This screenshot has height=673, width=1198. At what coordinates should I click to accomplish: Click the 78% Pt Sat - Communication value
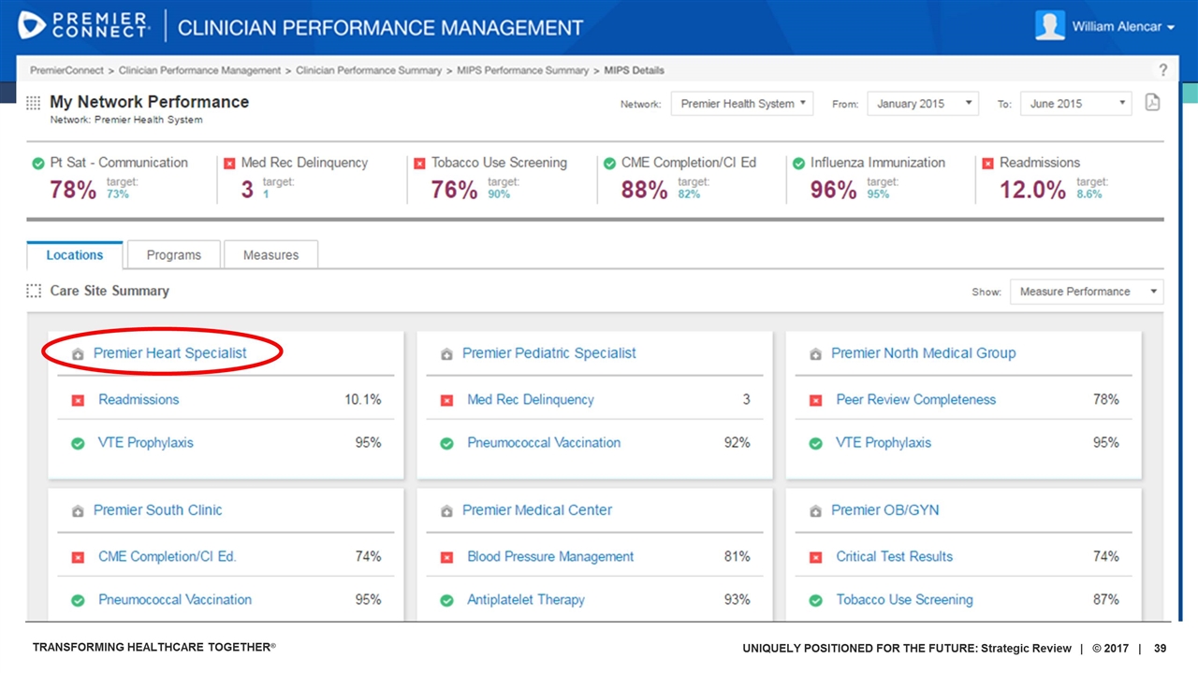(x=73, y=190)
